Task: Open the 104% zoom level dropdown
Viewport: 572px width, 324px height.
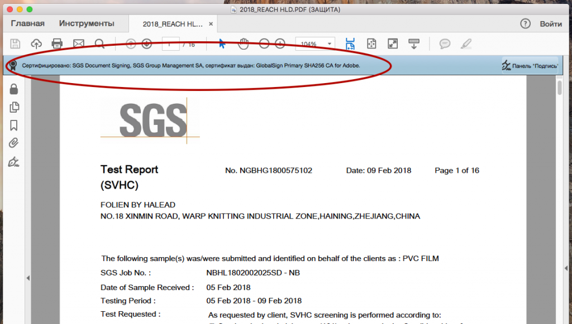Action: point(316,43)
